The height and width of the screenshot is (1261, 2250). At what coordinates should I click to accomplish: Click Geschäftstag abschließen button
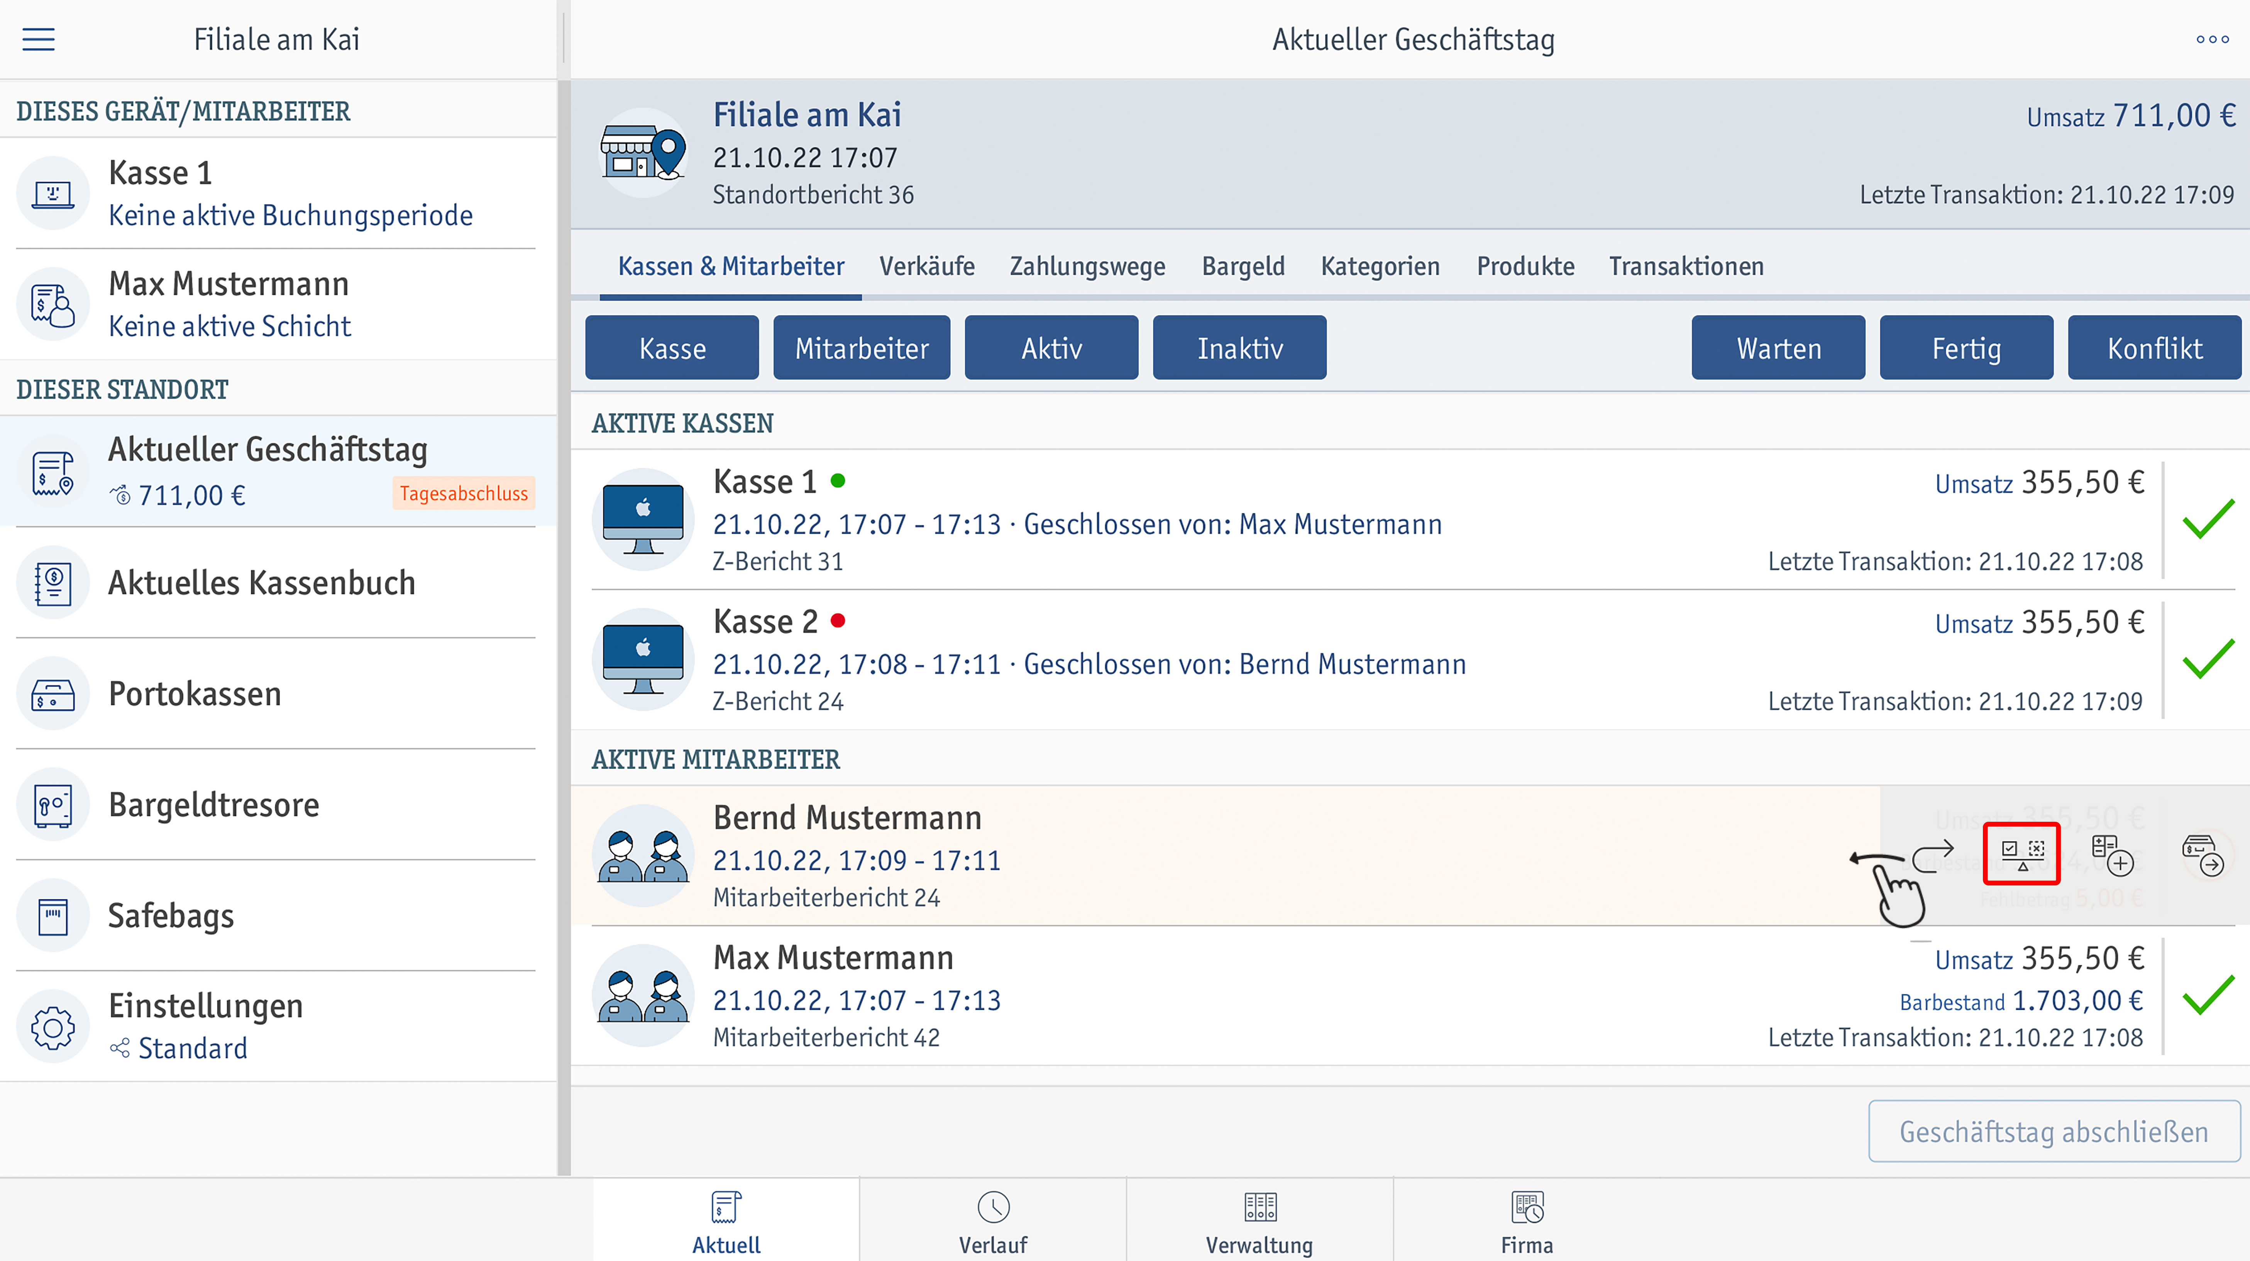[2054, 1131]
